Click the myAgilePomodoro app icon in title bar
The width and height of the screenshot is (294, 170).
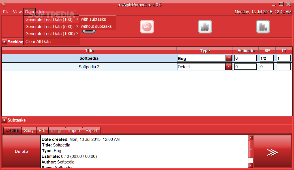coord(4,4)
